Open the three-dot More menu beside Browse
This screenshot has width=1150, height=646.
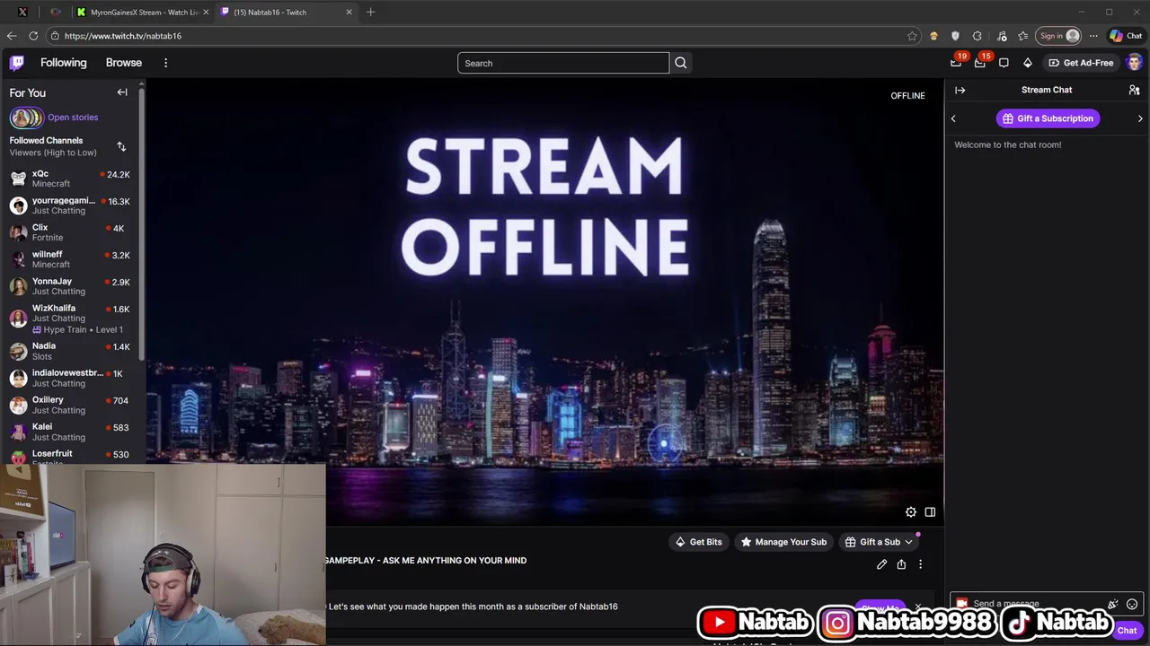165,63
